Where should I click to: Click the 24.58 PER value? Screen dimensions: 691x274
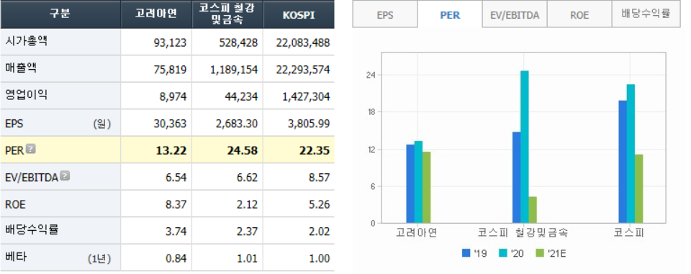pyautogui.click(x=242, y=150)
